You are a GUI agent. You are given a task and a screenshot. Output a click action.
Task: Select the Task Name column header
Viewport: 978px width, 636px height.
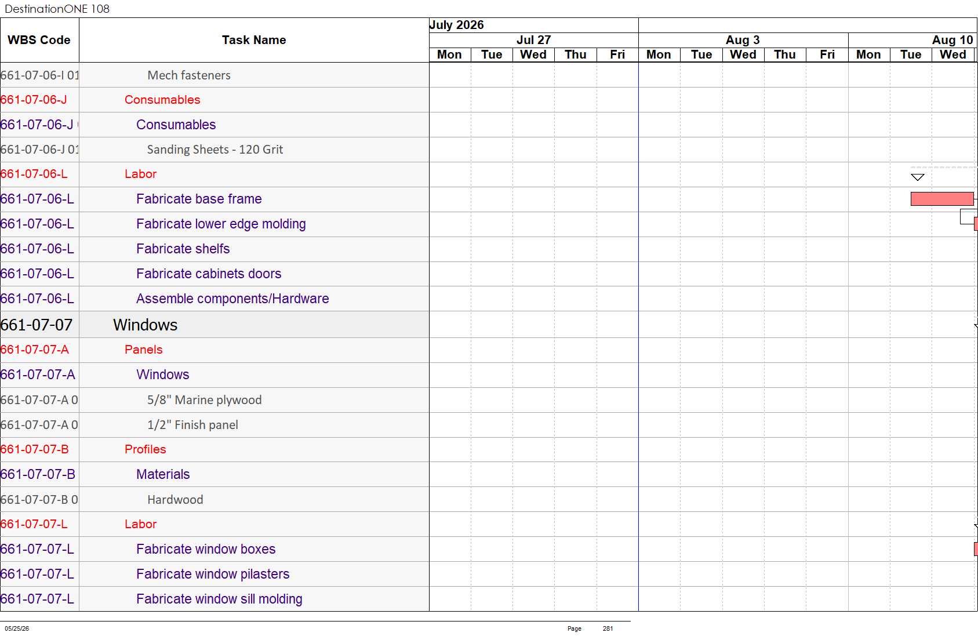pyautogui.click(x=254, y=40)
